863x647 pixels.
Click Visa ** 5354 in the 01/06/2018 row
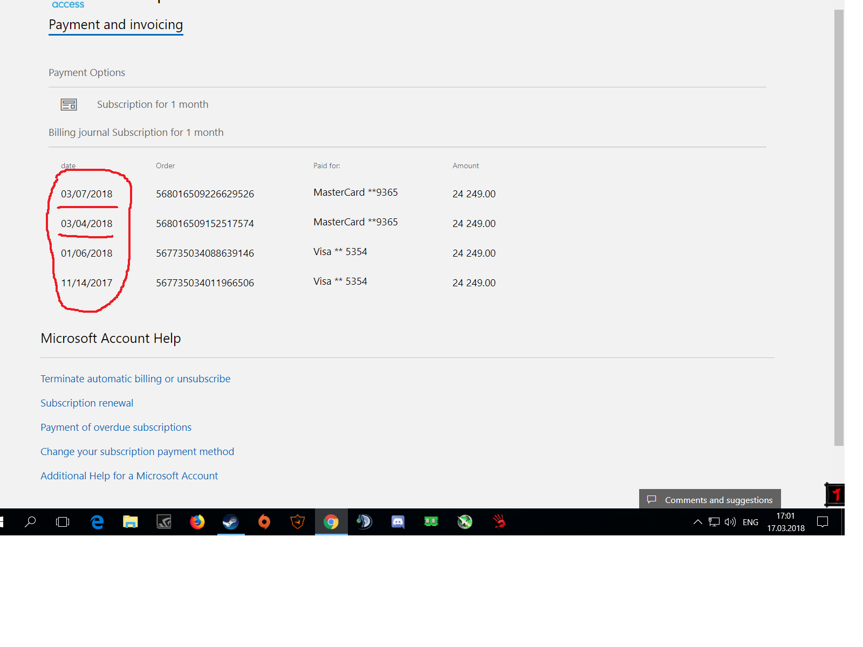click(340, 252)
